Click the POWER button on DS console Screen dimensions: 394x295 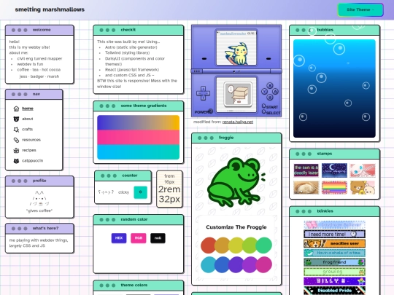(x=211, y=111)
